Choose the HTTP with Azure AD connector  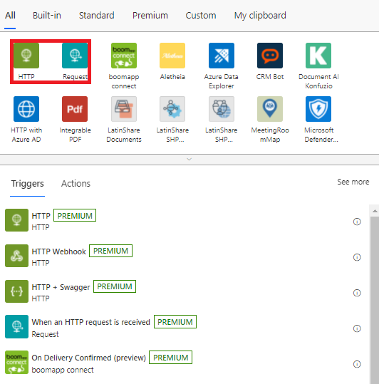[x=26, y=109]
